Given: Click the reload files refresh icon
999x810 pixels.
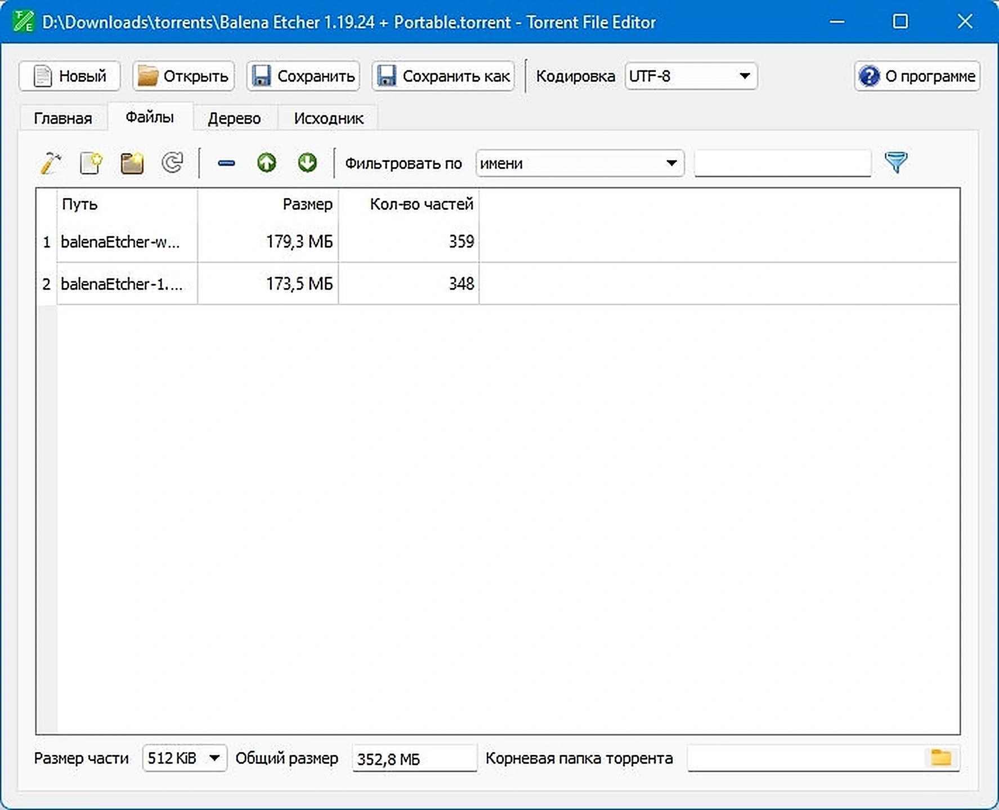Looking at the screenshot, I should tap(172, 163).
